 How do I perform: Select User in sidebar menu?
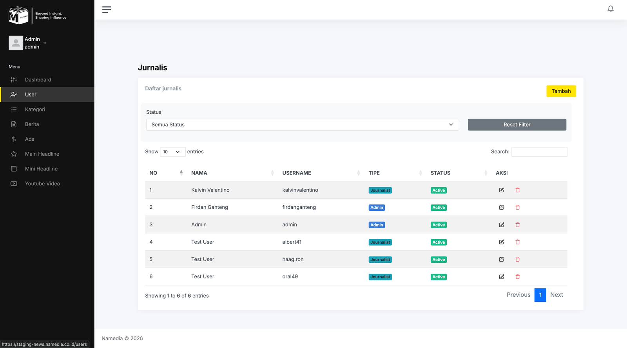(x=47, y=95)
